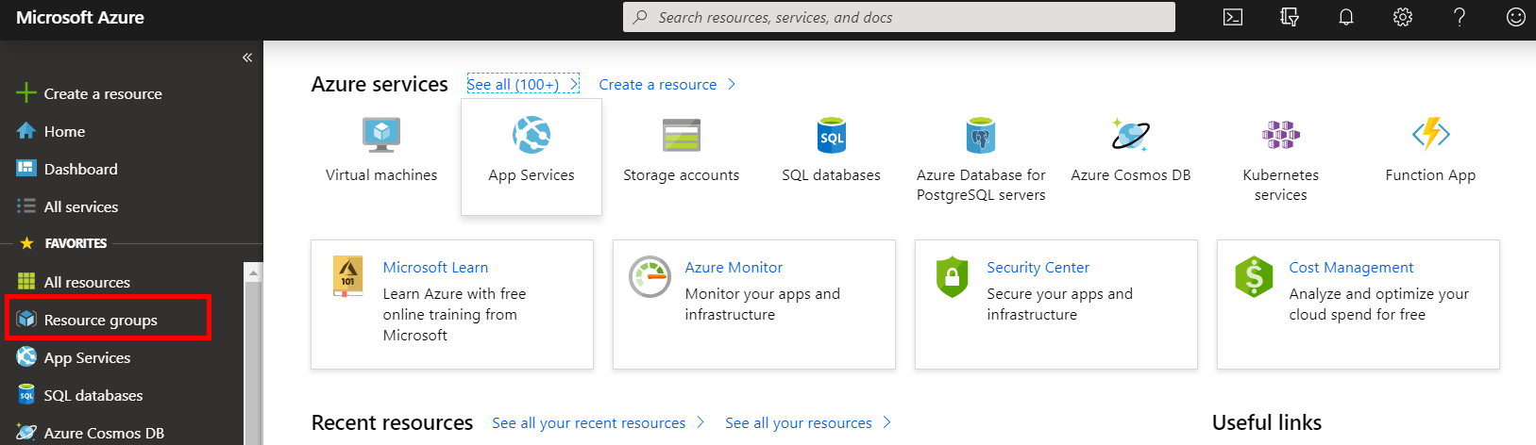
Task: Collapse the left sidebar menu
Action: point(247,58)
